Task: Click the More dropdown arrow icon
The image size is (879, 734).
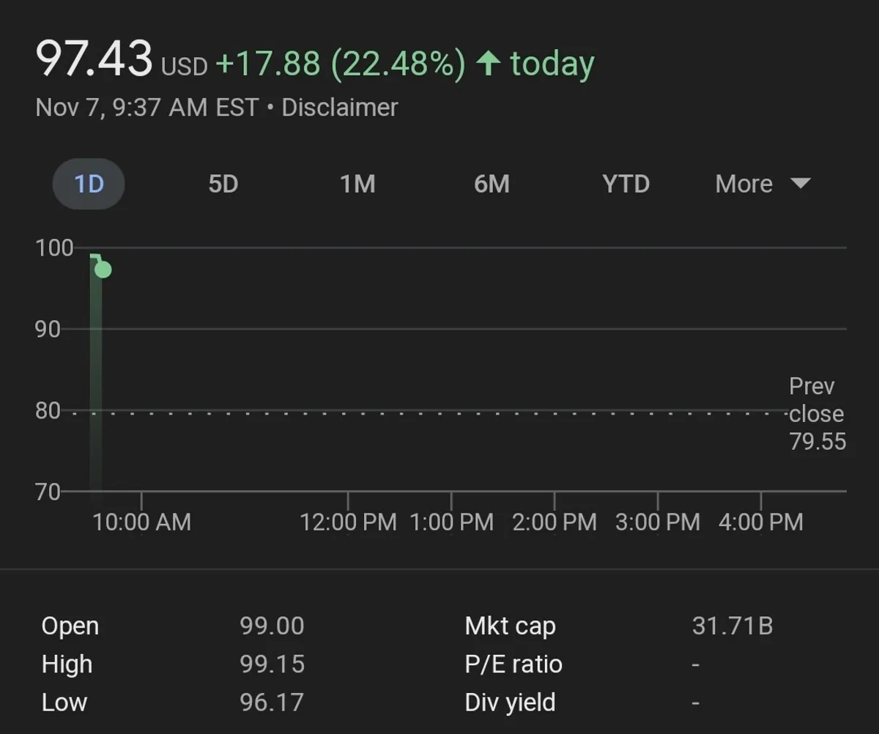Action: (801, 183)
